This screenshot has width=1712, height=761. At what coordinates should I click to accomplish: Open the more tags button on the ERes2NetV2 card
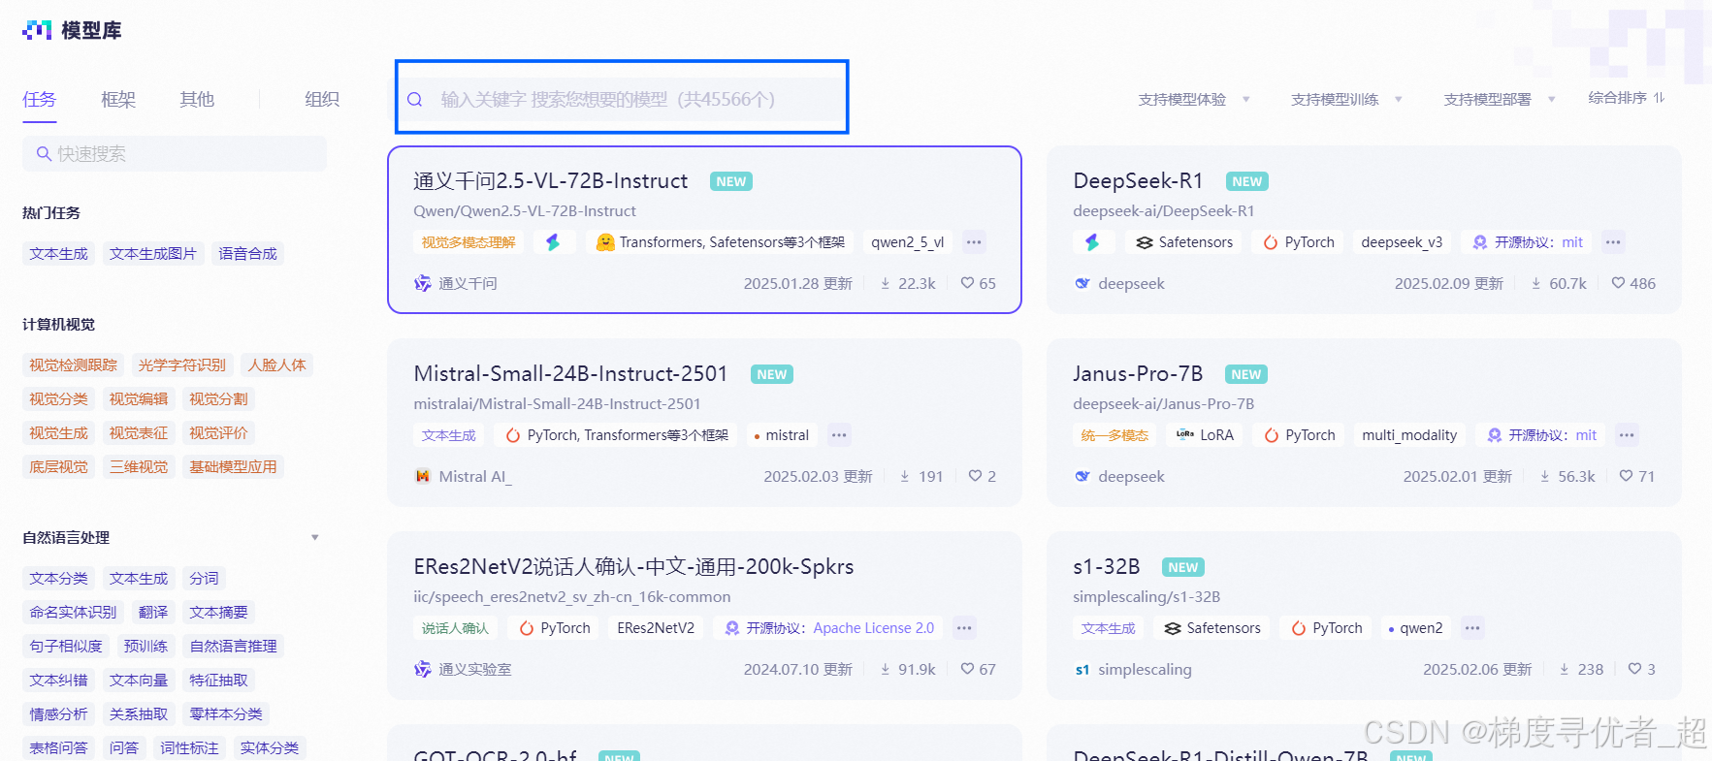coord(964,628)
